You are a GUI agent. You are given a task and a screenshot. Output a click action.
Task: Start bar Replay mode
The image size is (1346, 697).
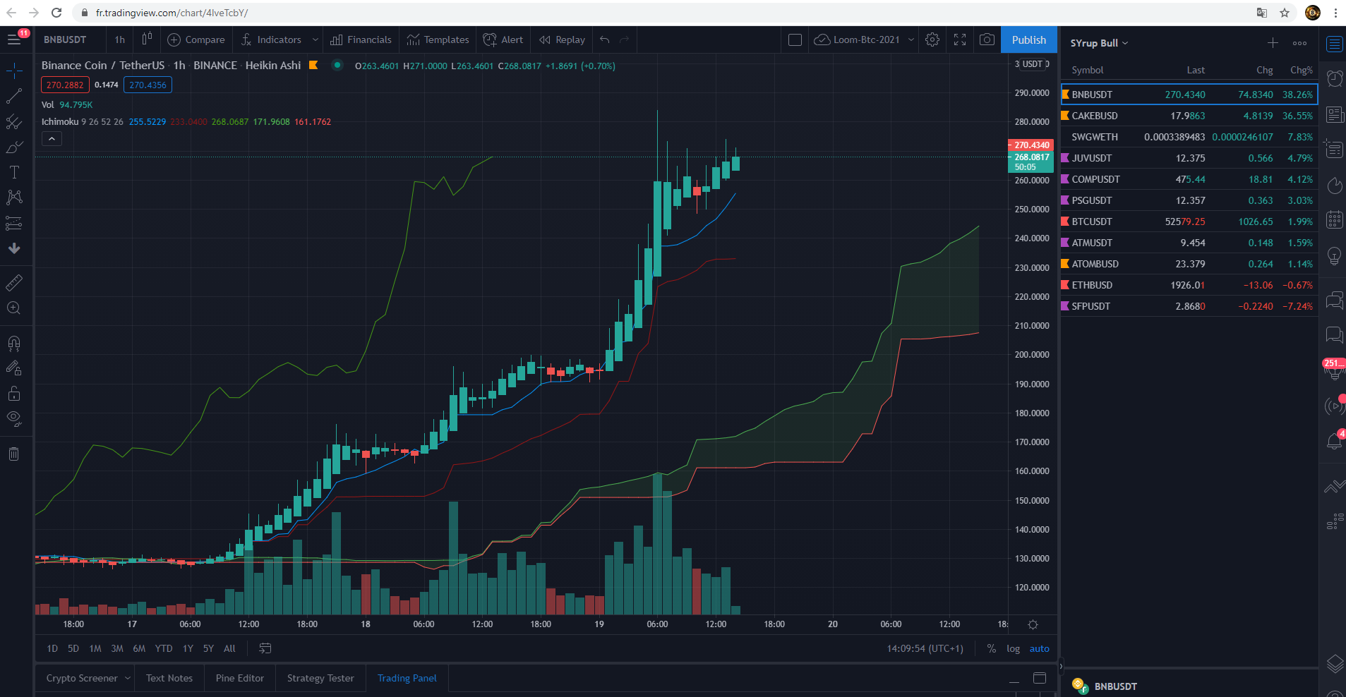click(562, 40)
